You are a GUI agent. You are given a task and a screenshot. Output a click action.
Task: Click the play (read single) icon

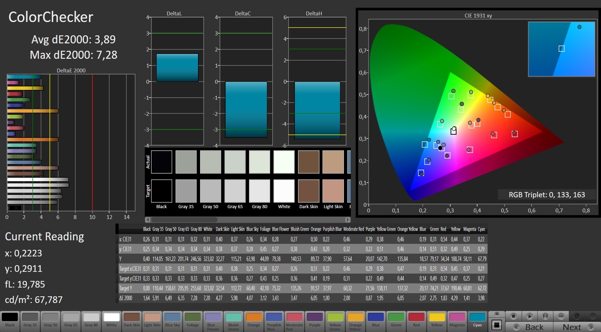(529, 316)
